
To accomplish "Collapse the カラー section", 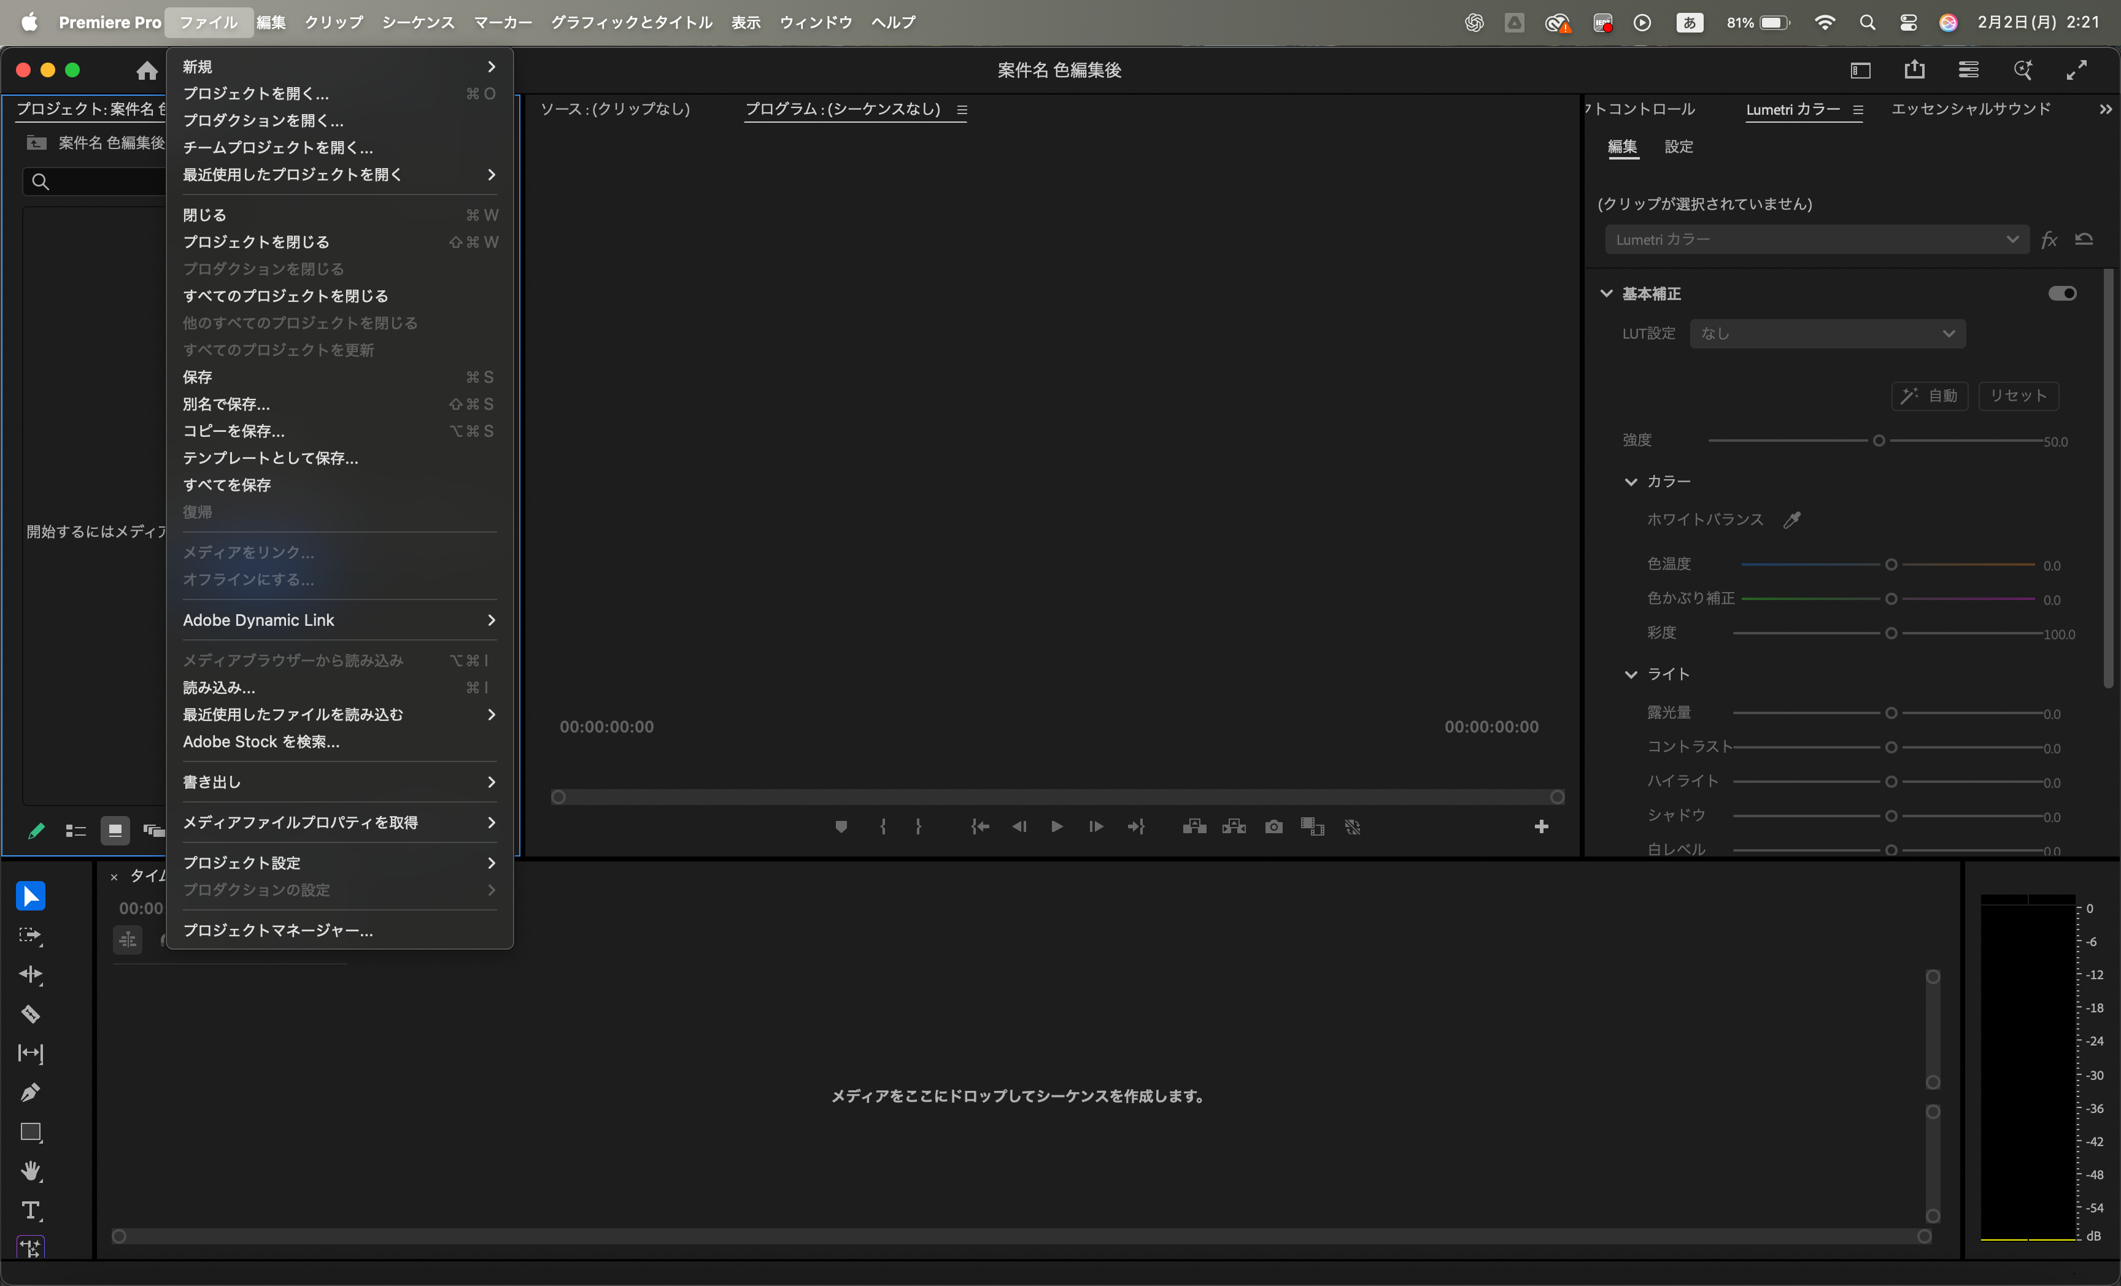I will [1631, 481].
